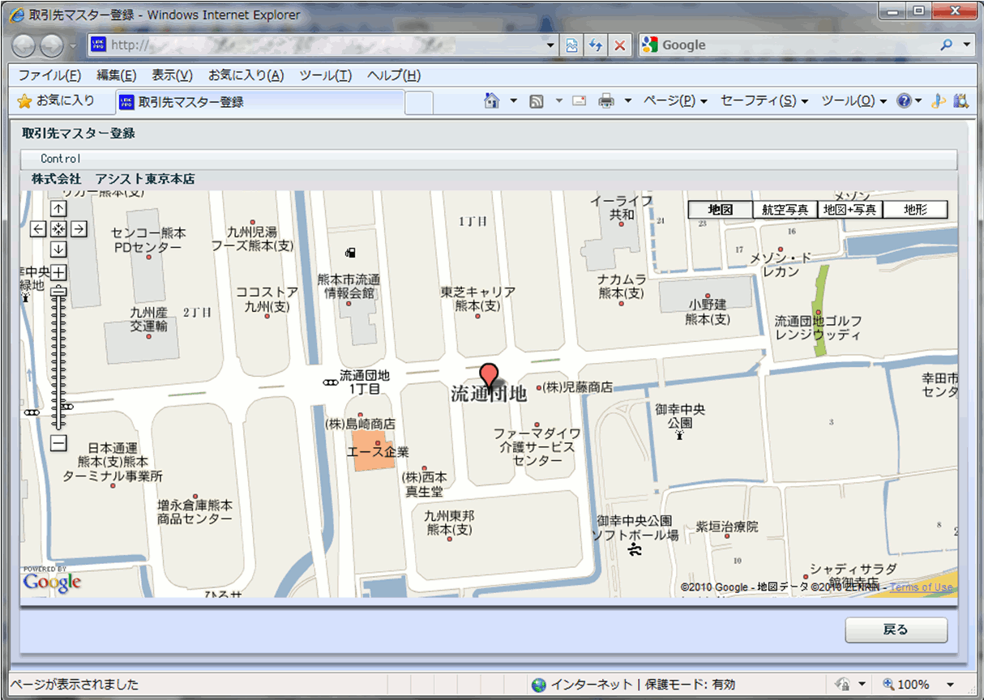
Task: Open the ツール(T) menu in menu bar
Action: [325, 75]
